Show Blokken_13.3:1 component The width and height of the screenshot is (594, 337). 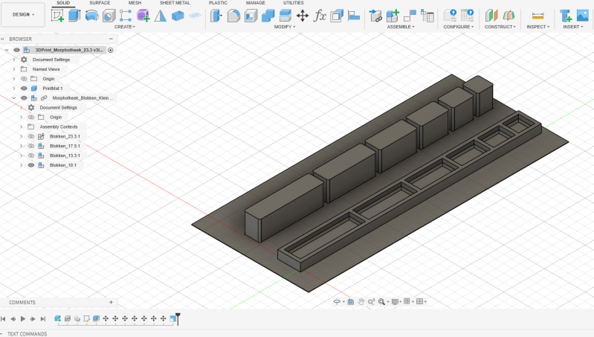[x=31, y=155]
